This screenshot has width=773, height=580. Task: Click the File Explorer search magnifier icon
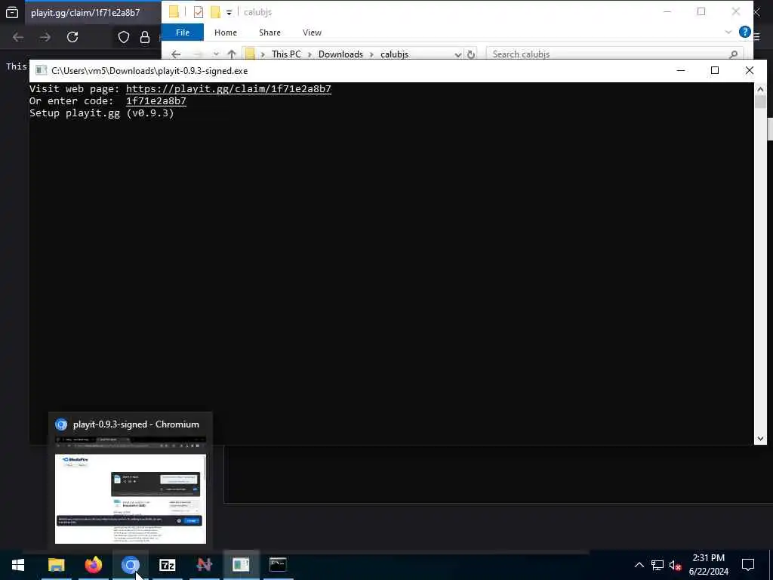pyautogui.click(x=734, y=54)
